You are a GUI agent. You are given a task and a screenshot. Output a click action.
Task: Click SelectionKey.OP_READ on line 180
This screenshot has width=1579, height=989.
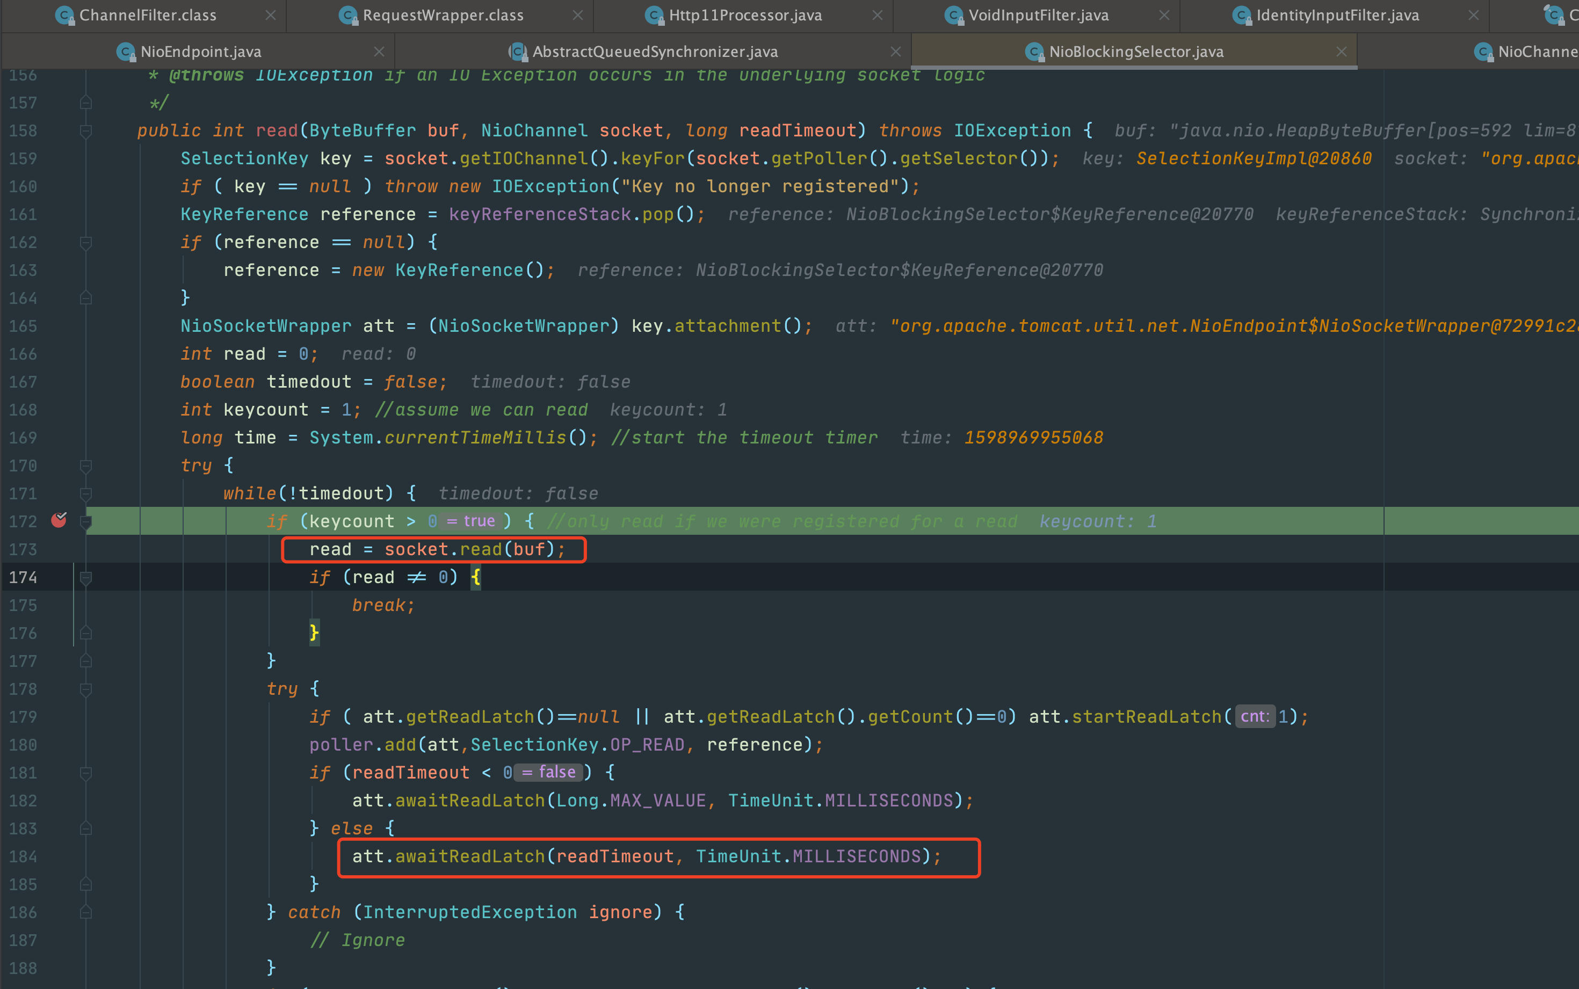[x=577, y=745]
